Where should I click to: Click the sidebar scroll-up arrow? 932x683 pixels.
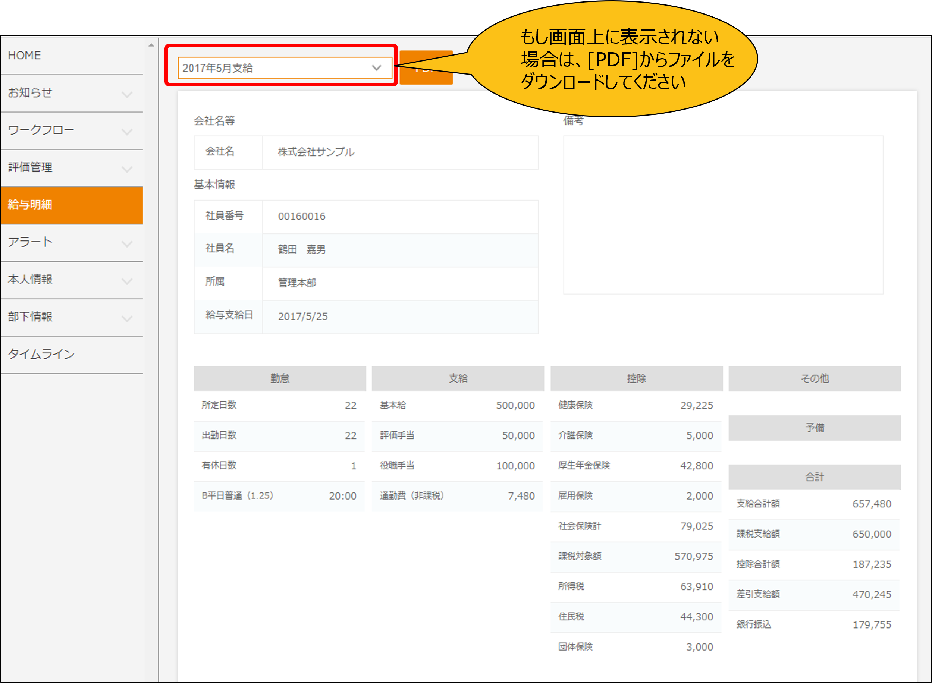151,45
